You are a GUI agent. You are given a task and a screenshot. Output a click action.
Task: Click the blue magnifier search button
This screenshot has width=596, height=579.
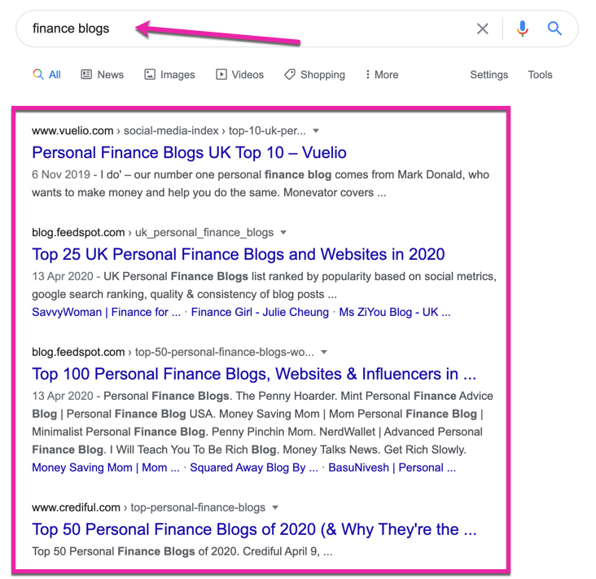click(554, 29)
